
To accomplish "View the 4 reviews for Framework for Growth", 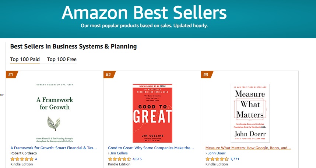I will (x=36, y=159).
